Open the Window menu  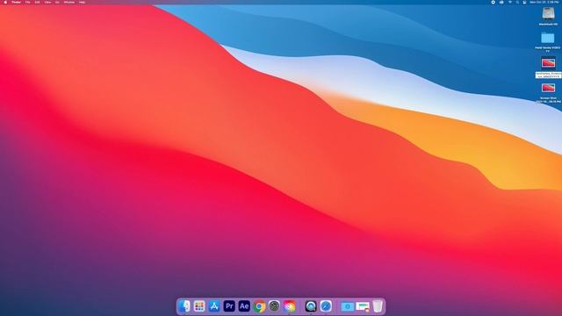pos(68,2)
